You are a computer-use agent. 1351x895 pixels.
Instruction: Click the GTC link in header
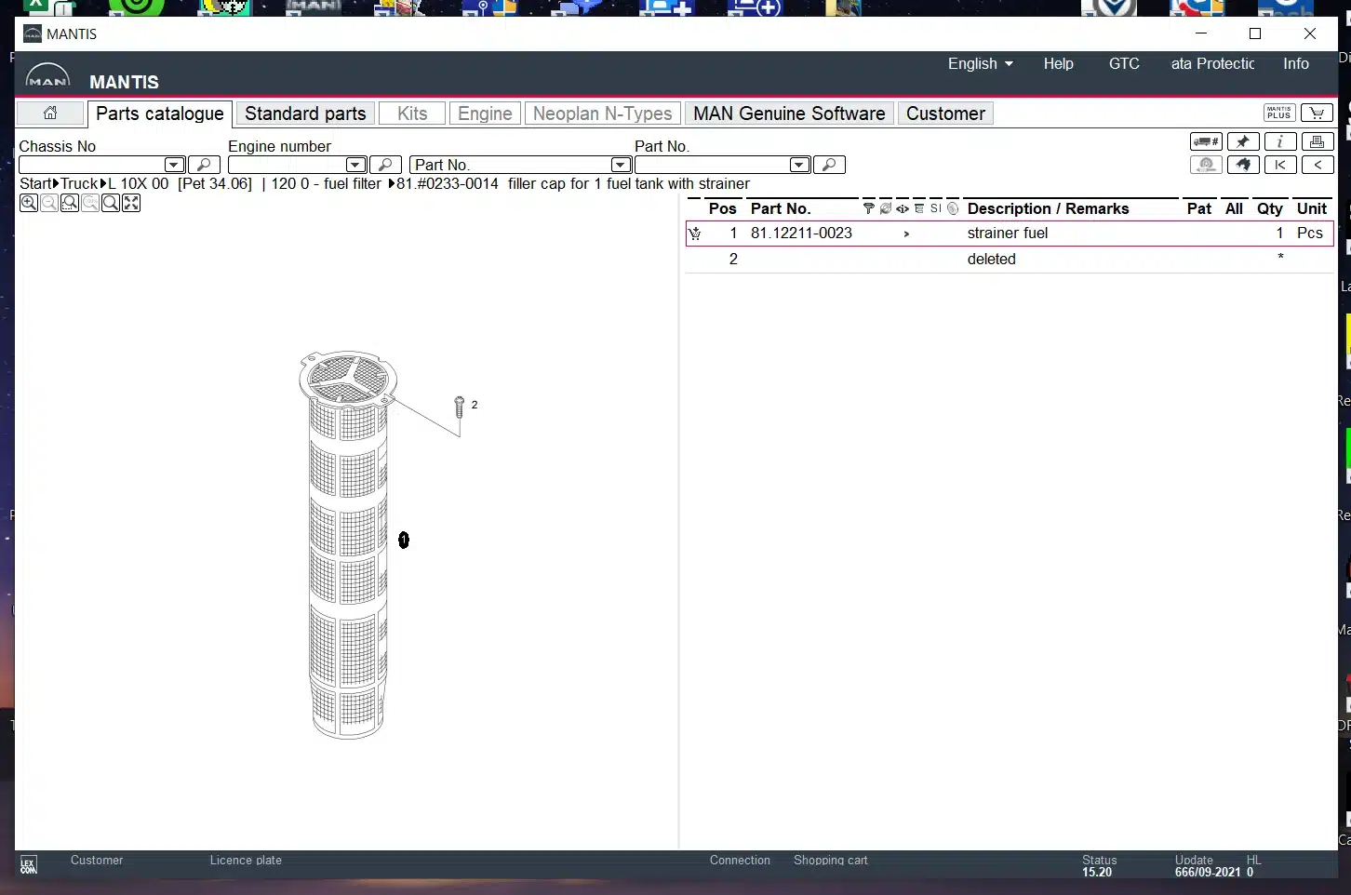[x=1124, y=63]
